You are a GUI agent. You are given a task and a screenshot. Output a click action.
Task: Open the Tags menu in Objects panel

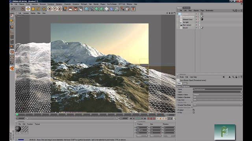tap(202, 11)
